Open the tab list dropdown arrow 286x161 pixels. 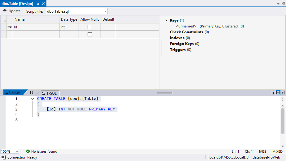point(278,4)
